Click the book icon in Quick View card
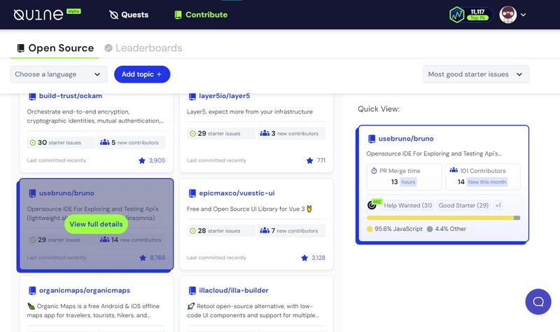Viewport: 560px width, 332px height. point(372,139)
